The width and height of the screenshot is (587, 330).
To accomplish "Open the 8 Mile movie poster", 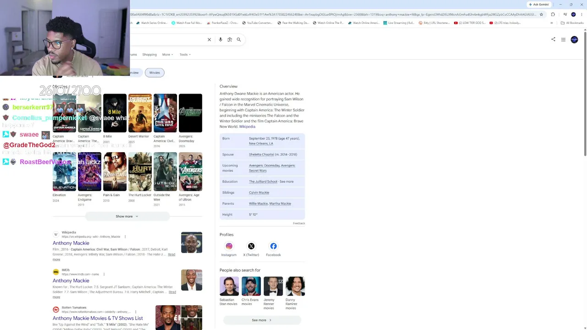I will [115, 113].
